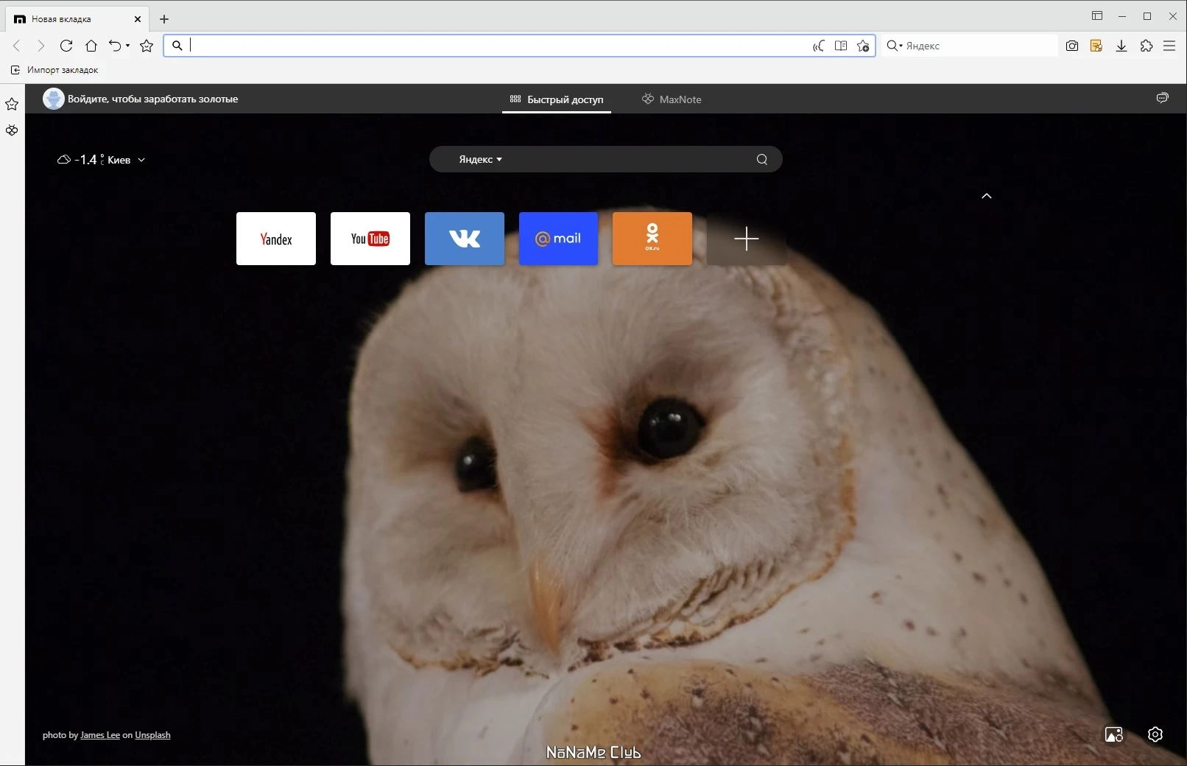1187x766 pixels.
Task: Toggle the window layout icon in title bar
Action: 1097,16
